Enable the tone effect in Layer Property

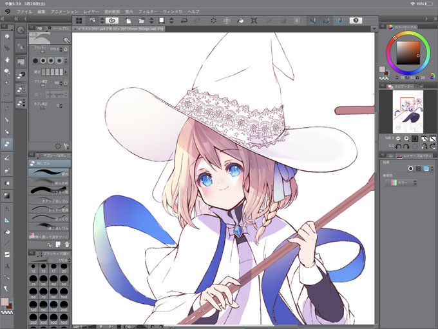418,168
